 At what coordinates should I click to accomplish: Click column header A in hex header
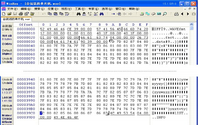click(113, 25)
